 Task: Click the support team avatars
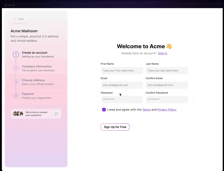tap(18, 114)
